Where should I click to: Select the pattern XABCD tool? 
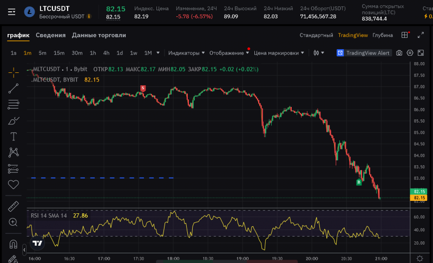point(13,152)
